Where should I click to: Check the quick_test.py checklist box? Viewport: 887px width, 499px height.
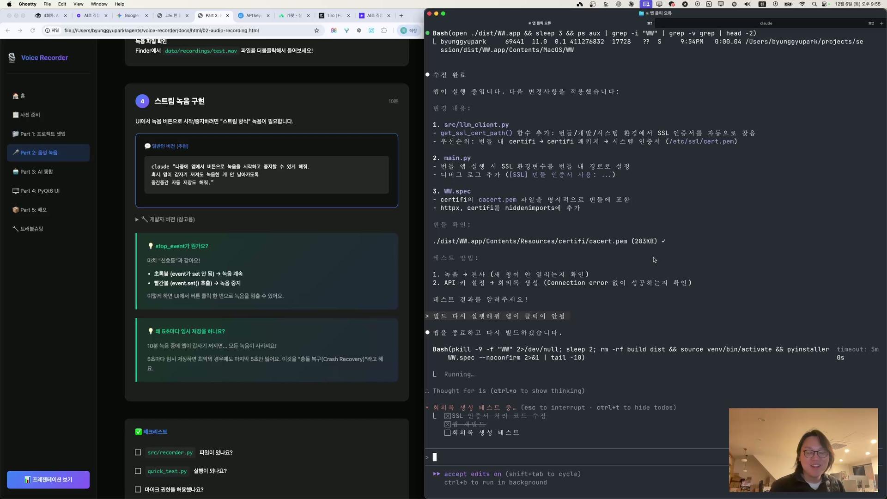(138, 471)
